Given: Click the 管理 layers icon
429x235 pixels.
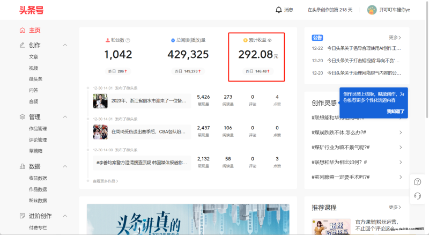Looking at the screenshot, I should coord(23,117).
